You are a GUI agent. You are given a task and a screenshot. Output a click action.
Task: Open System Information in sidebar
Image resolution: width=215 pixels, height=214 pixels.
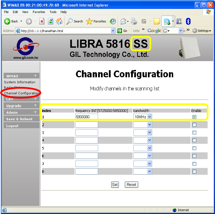[20, 82]
